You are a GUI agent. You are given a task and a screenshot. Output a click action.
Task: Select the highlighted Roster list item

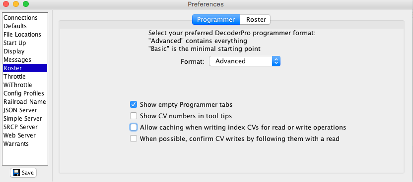point(25,68)
